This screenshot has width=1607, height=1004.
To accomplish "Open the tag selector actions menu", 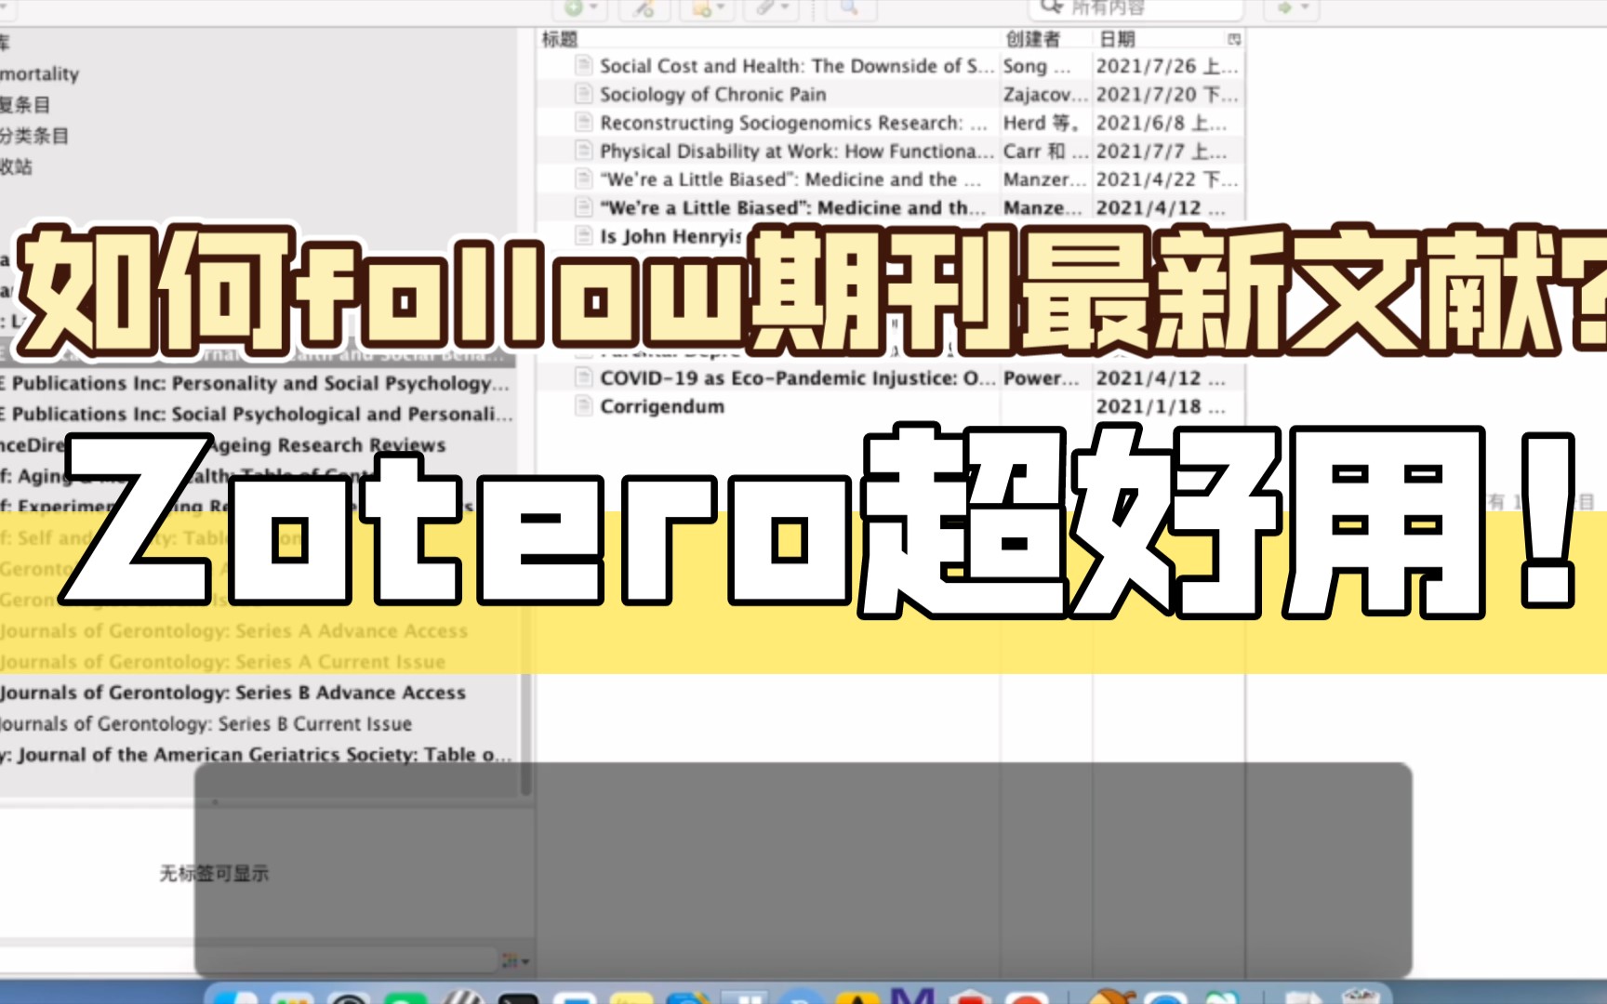I will point(514,960).
